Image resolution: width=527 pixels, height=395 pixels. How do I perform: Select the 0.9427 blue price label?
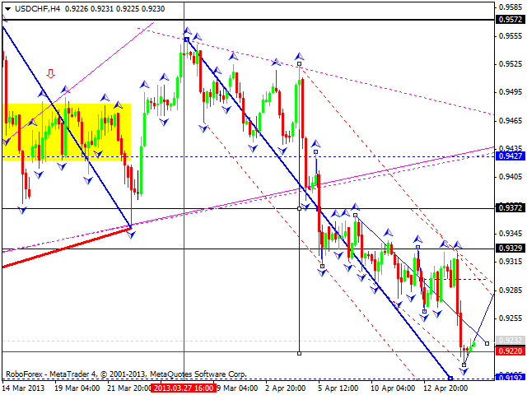[511, 156]
